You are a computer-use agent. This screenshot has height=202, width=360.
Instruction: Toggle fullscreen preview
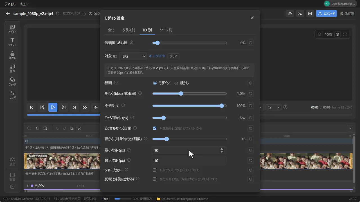[x=345, y=34]
